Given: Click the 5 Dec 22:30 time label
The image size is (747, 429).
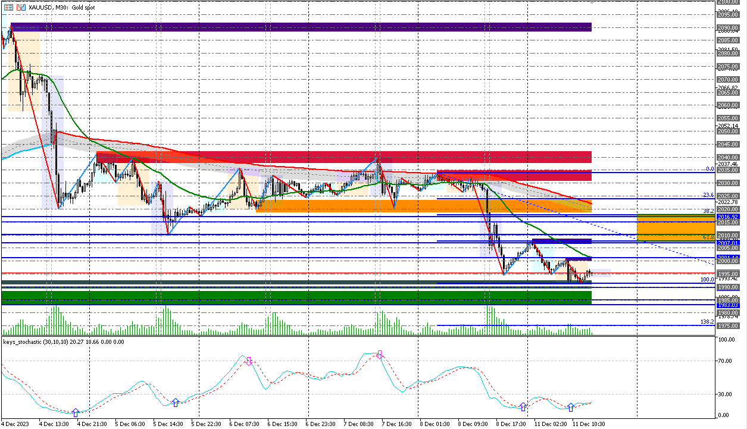Looking at the screenshot, I should click(x=207, y=424).
